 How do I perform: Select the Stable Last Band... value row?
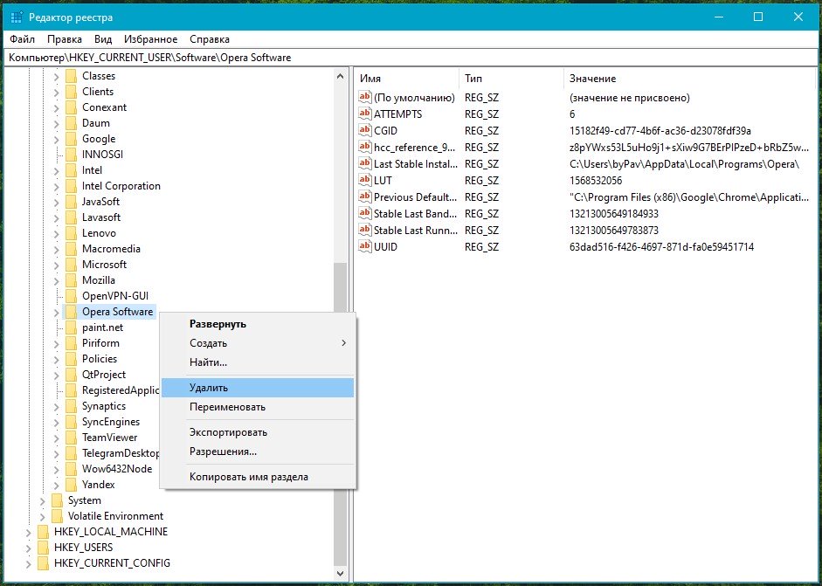[587, 213]
